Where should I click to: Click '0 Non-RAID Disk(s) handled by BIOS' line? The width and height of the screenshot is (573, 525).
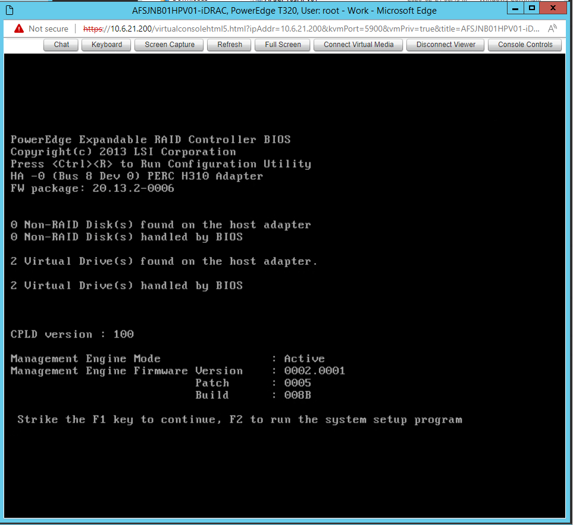(127, 237)
